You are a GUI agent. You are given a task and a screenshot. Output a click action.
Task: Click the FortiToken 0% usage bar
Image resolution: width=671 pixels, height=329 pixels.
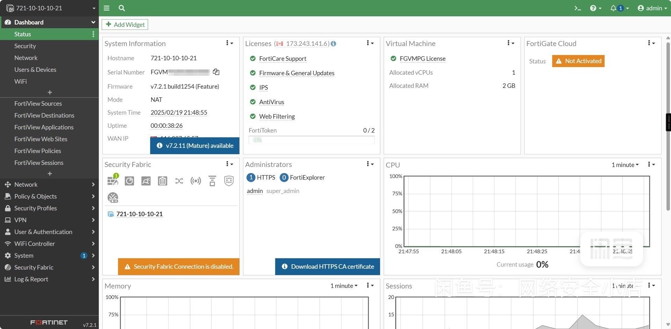click(311, 140)
